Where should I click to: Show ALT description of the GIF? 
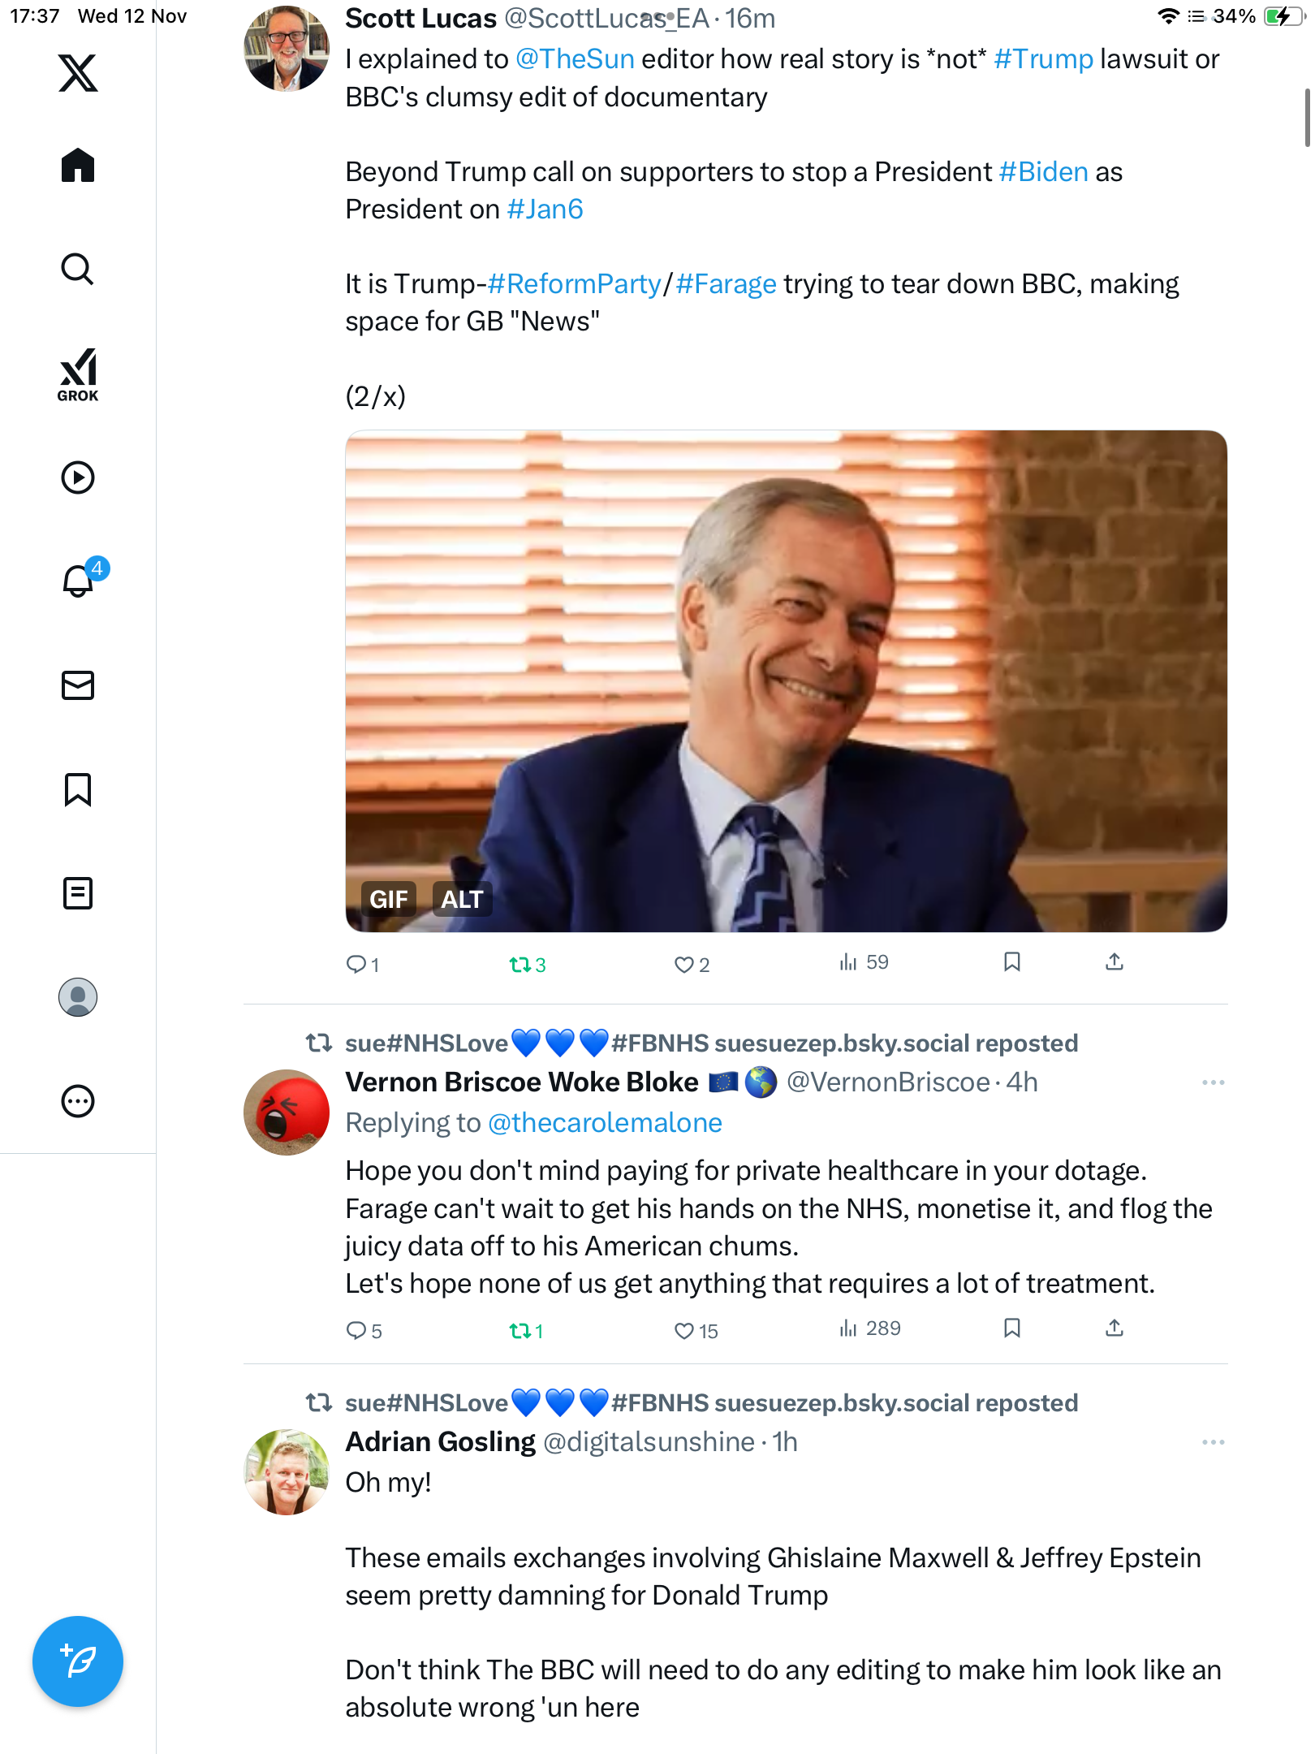tap(462, 900)
